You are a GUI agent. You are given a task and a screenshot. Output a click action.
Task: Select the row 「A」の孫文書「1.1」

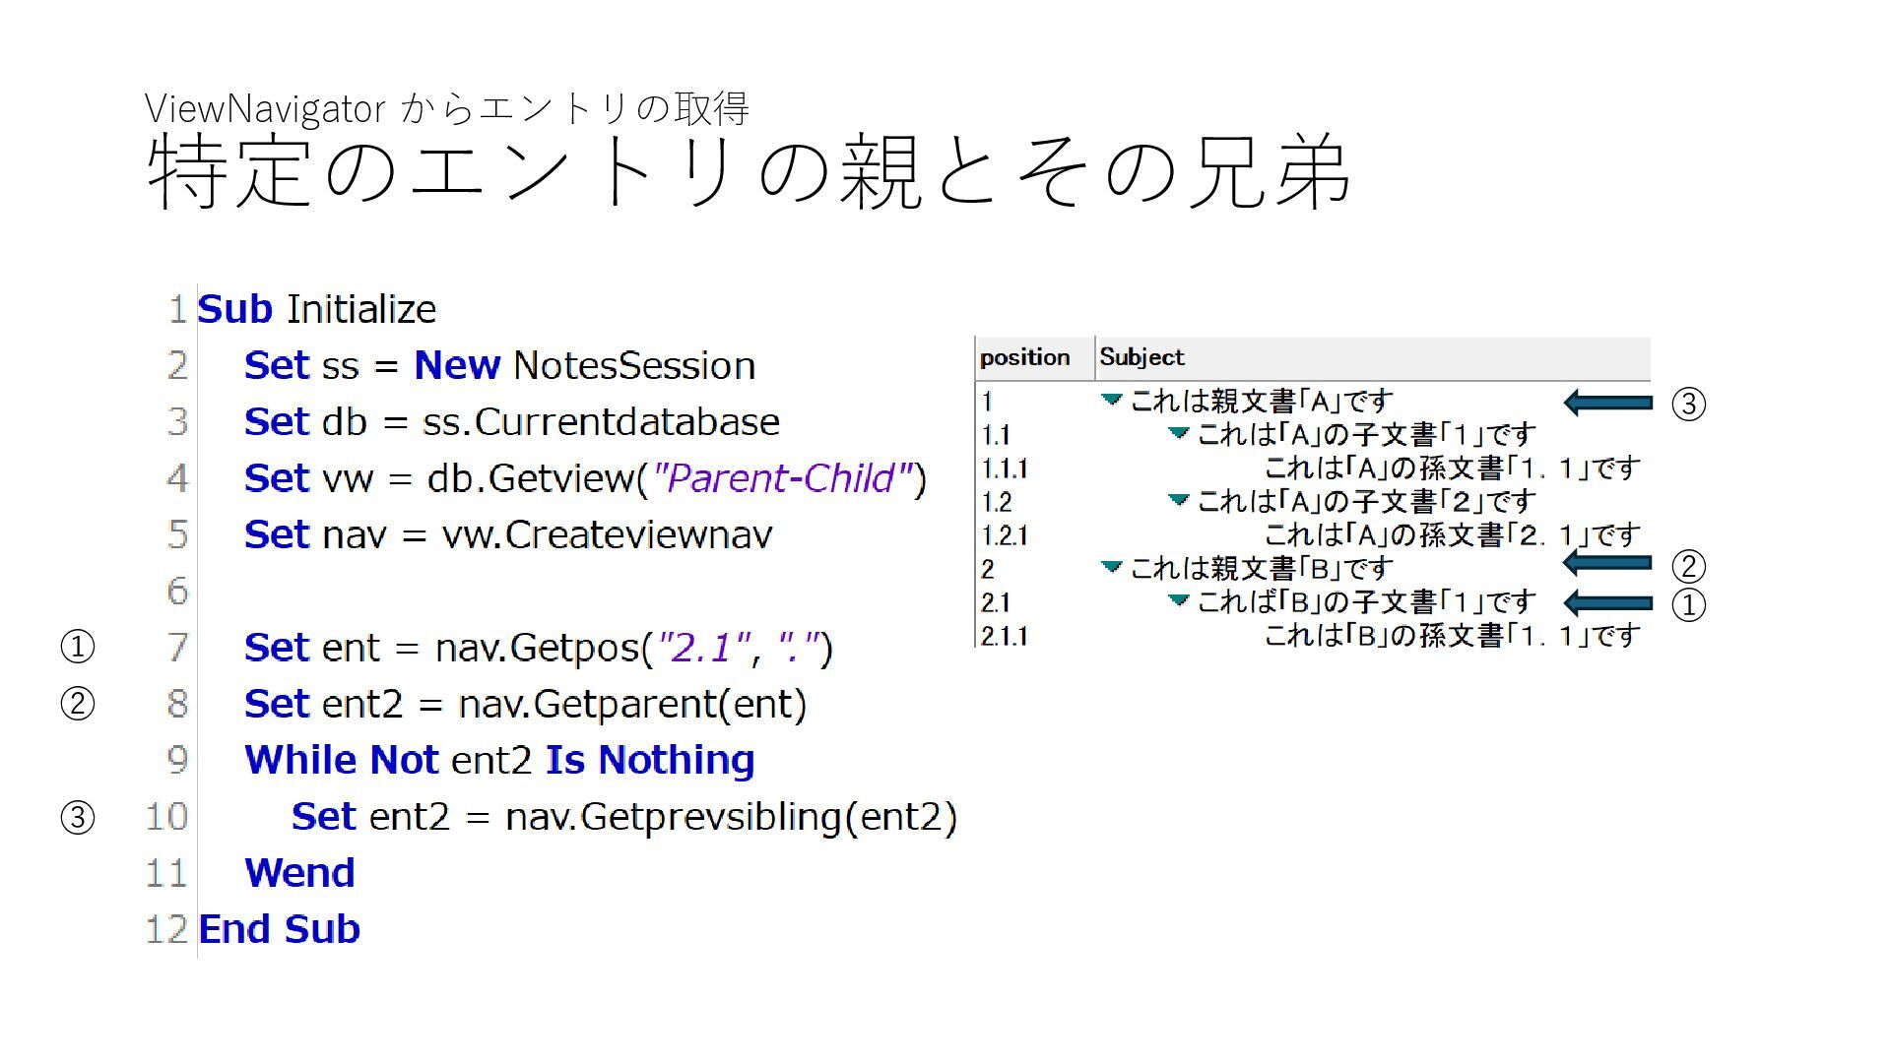click(1451, 469)
